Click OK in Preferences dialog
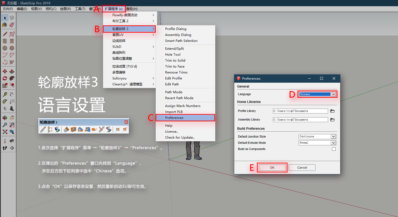Image resolution: width=398 pixels, height=217 pixels. point(272,168)
